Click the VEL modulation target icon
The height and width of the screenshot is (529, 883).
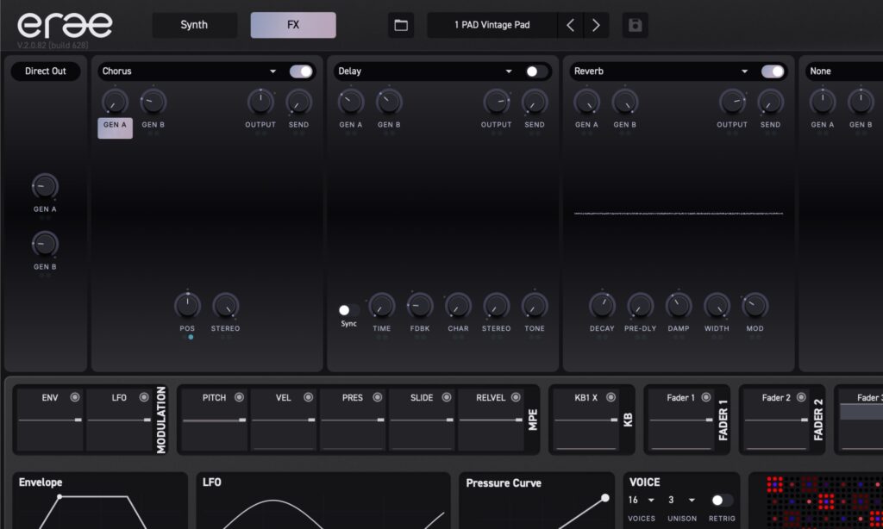[309, 397]
